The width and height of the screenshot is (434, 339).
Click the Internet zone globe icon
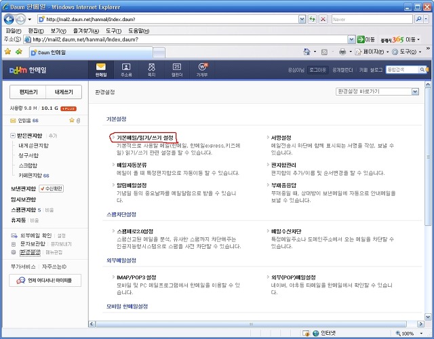(x=315, y=333)
